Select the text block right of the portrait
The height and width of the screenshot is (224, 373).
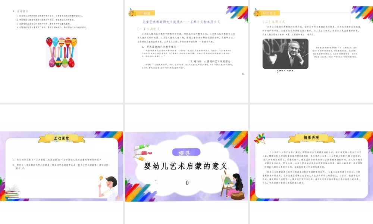click(335, 52)
